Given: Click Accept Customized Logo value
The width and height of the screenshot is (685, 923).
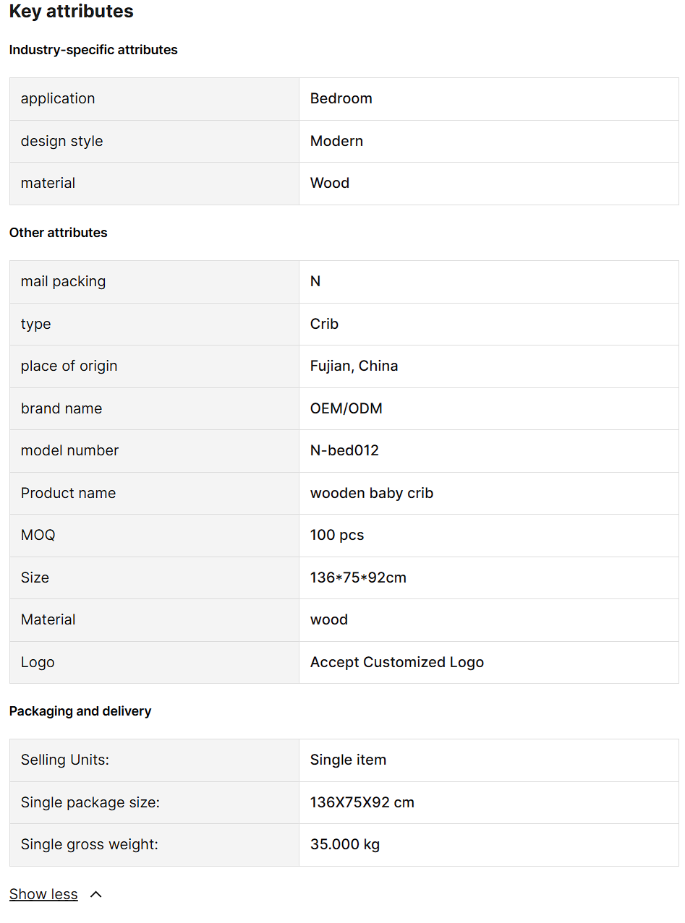Looking at the screenshot, I should coord(396,662).
